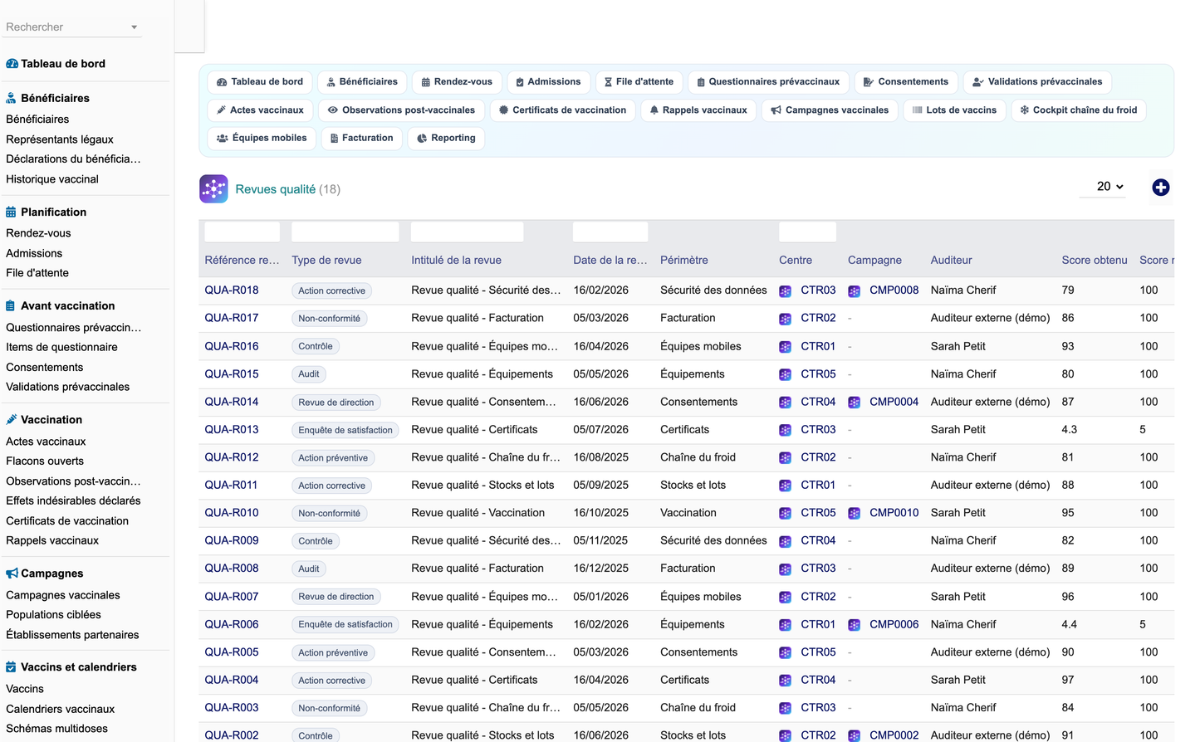Click the centre icon in the QUA-R015 row
Screen dimensions: 1200x742
pos(785,375)
